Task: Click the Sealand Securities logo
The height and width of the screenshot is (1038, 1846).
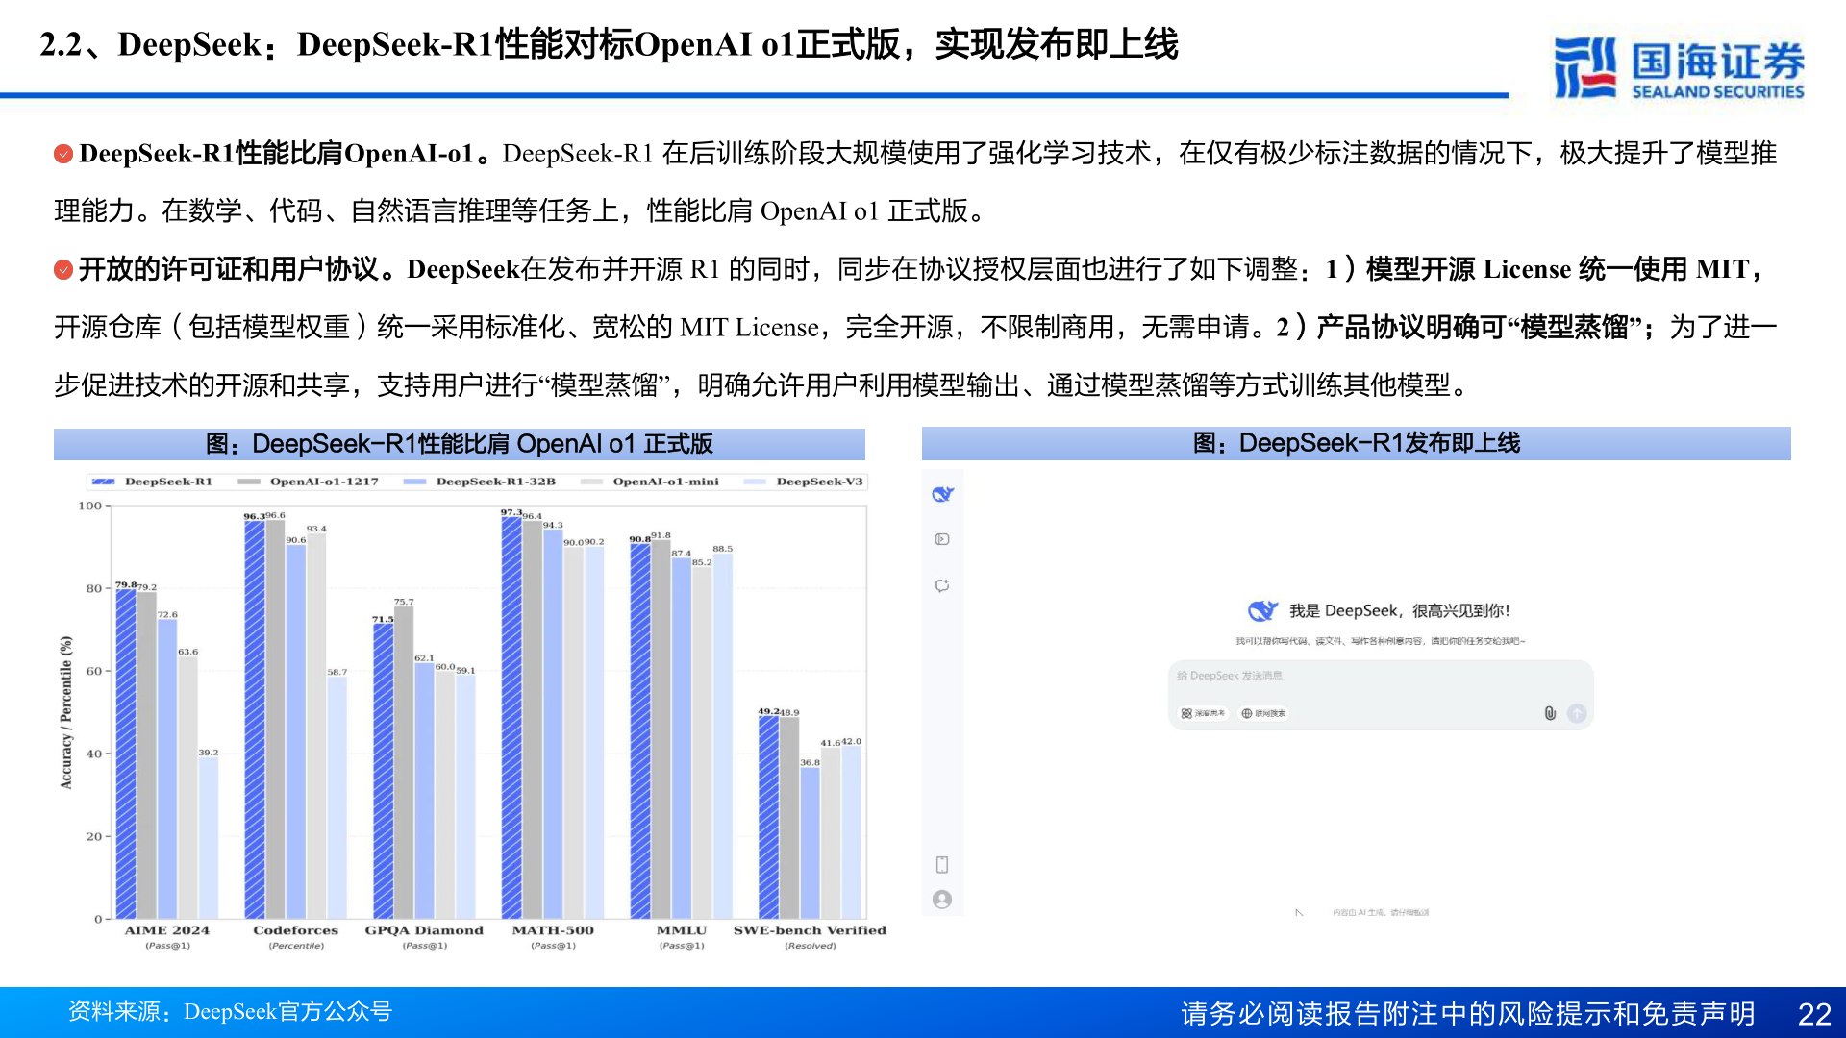Action: tap(1679, 67)
